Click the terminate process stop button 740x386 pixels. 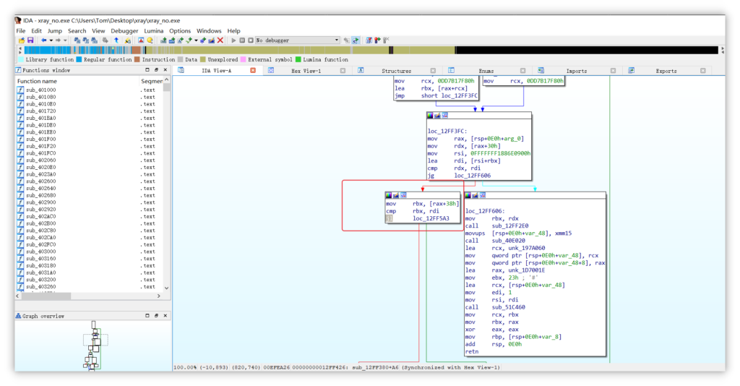pos(251,40)
